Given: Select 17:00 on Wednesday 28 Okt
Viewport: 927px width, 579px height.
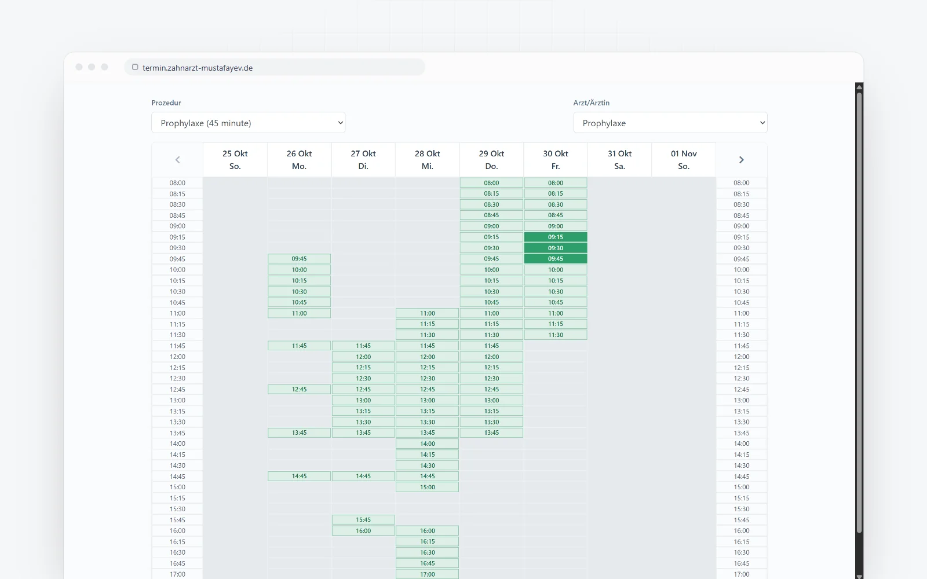Looking at the screenshot, I should [x=428, y=574].
